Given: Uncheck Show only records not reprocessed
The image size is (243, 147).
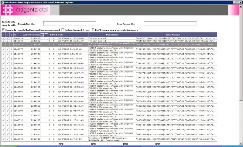Looking at the screenshot, I should 3,29.
